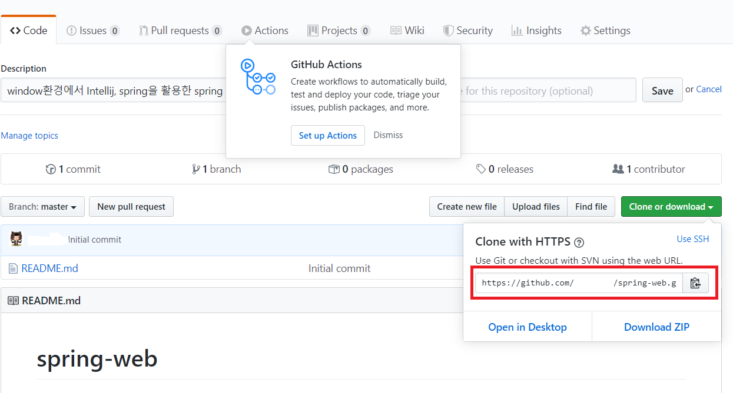Click the website URL input field
The height and width of the screenshot is (393, 733).
point(548,90)
